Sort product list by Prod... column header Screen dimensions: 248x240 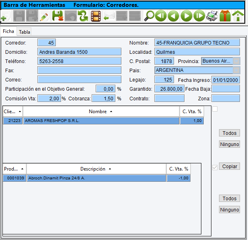(x=14, y=169)
